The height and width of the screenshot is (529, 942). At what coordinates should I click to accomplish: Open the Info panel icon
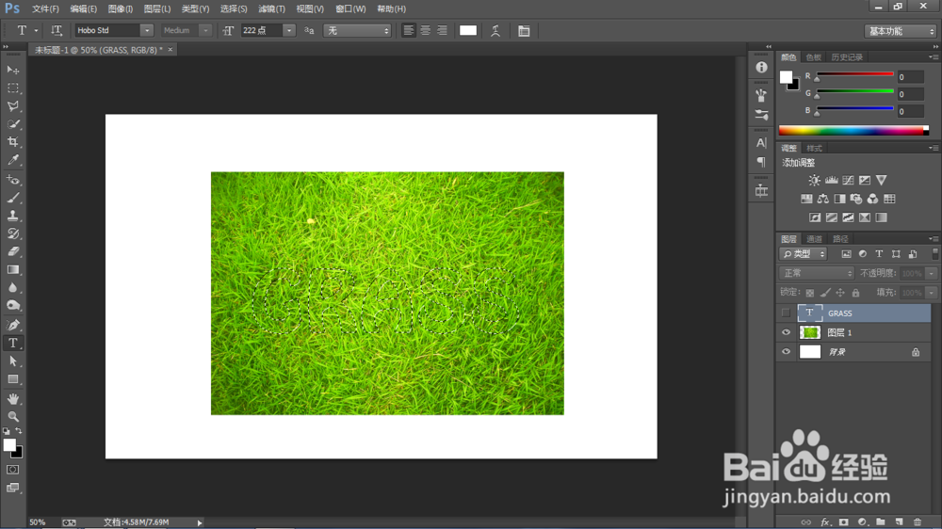coord(761,67)
